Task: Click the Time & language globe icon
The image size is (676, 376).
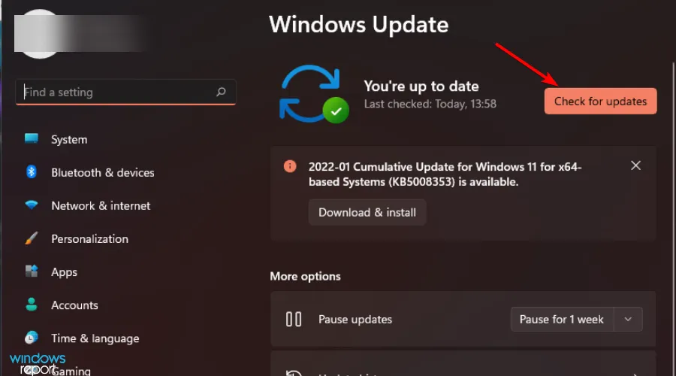Action: [x=32, y=338]
